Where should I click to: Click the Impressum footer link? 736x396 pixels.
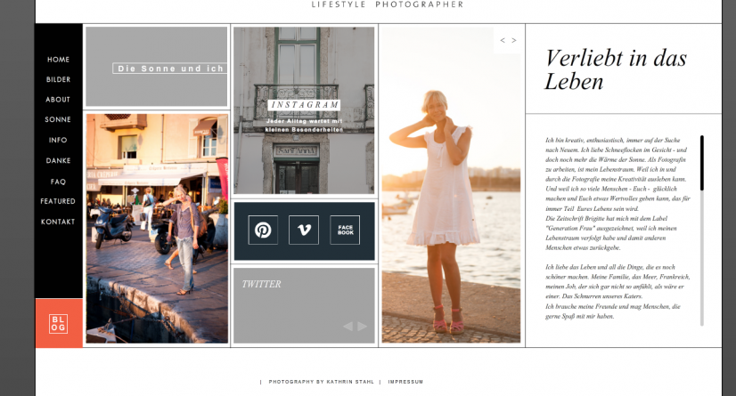[405, 382]
